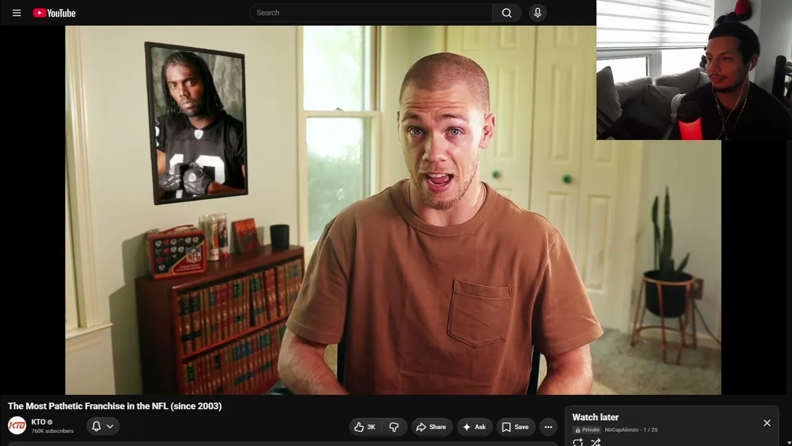This screenshot has height=446, width=792.
Task: Open the hamburger guide menu
Action: 17,12
